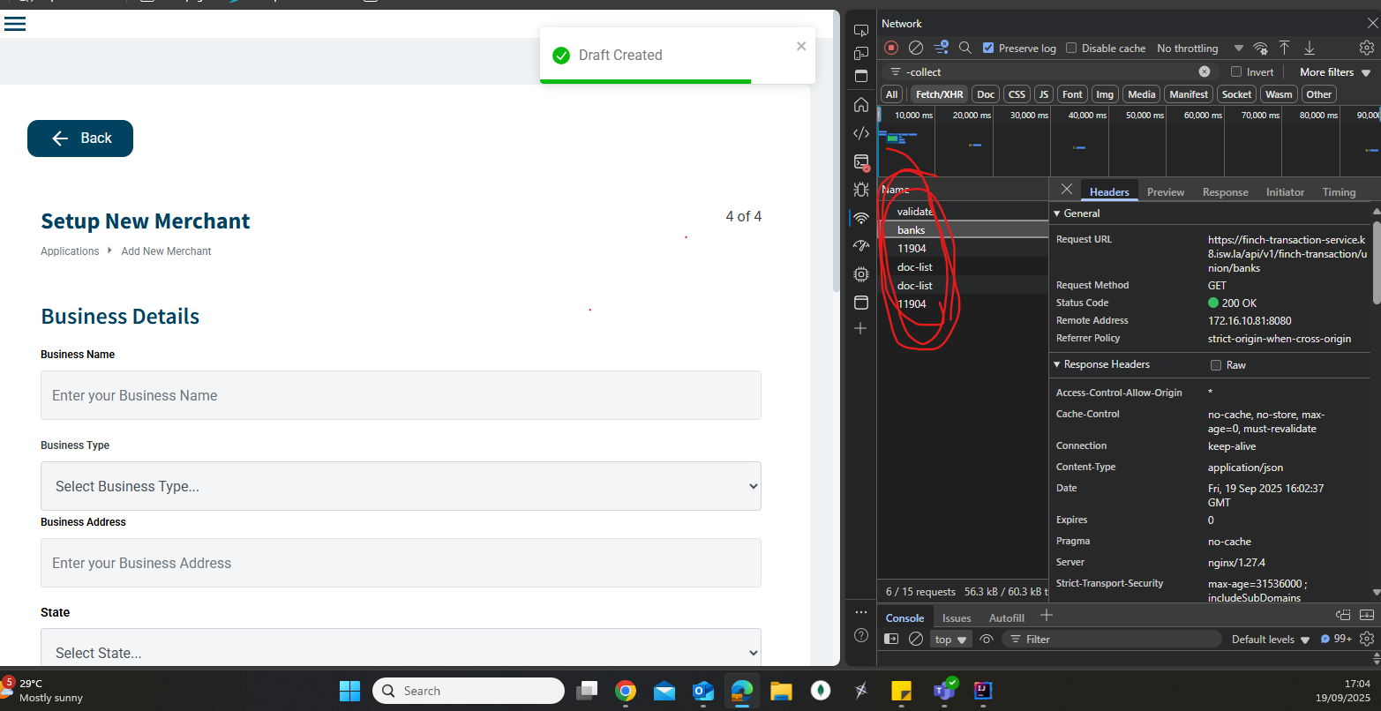This screenshot has height=711, width=1381.
Task: Open the network search magnifier
Action: click(x=965, y=48)
